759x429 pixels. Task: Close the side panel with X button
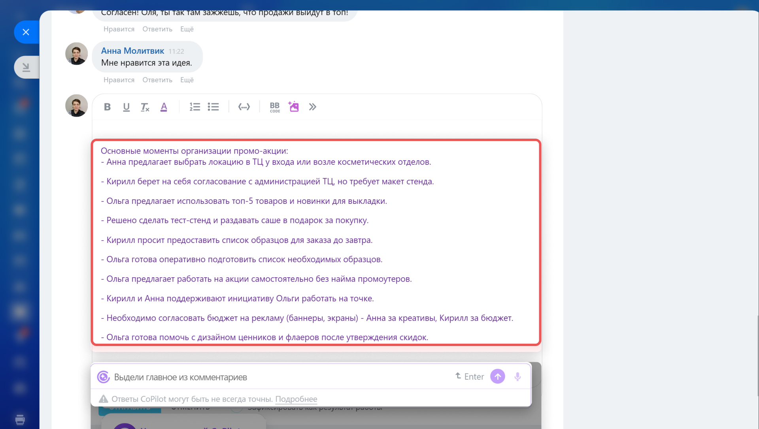(26, 32)
